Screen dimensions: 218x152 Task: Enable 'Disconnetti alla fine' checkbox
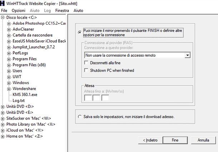click(x=86, y=62)
